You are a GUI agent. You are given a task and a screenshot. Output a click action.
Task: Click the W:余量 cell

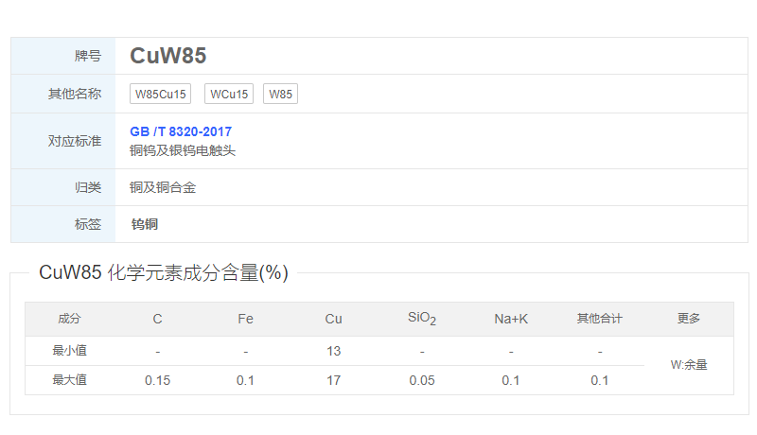(689, 365)
